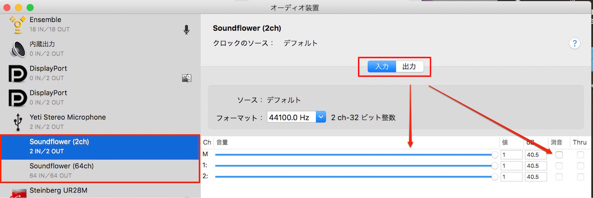Click the 値 field for channel M

coord(511,154)
